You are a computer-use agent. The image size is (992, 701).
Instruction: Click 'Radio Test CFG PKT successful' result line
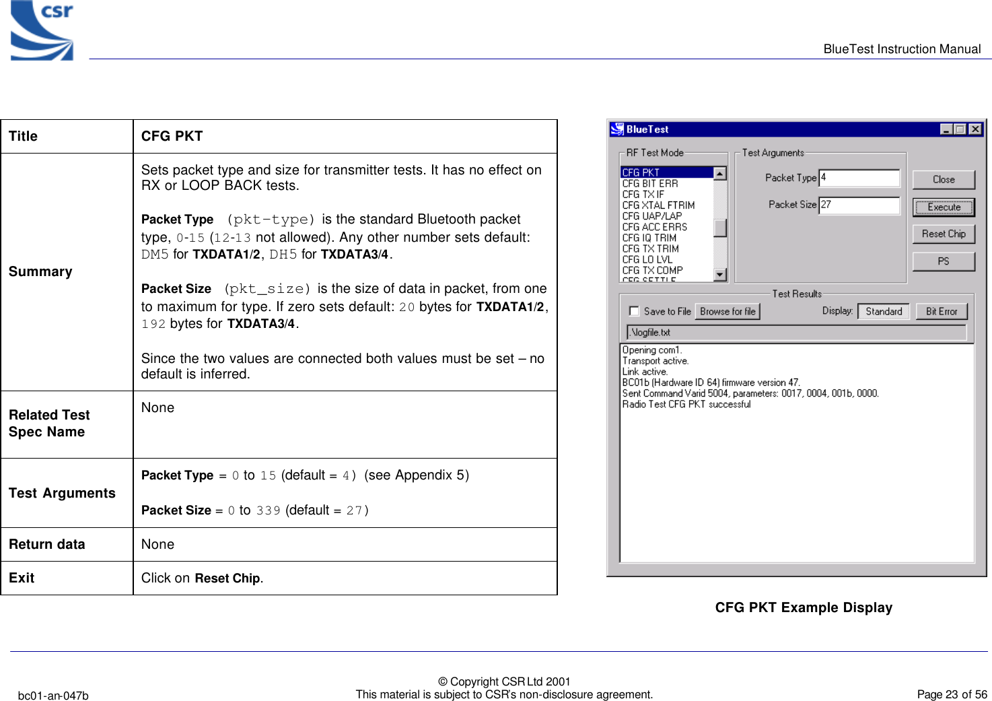click(686, 405)
